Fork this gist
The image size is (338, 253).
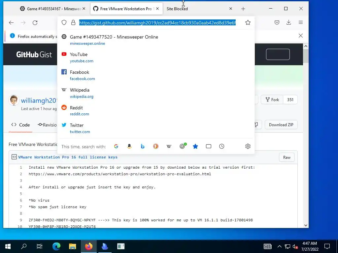tap(272, 99)
